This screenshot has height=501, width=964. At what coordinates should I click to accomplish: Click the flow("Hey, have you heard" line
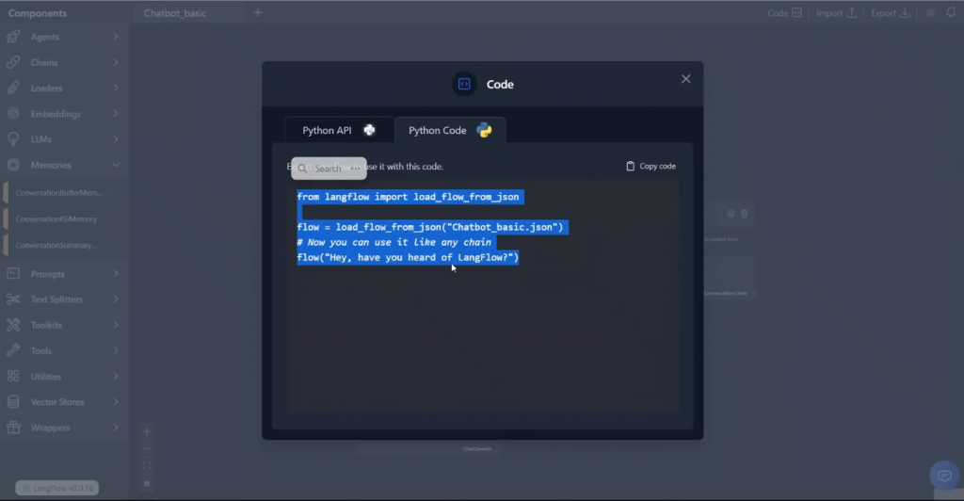pos(408,258)
